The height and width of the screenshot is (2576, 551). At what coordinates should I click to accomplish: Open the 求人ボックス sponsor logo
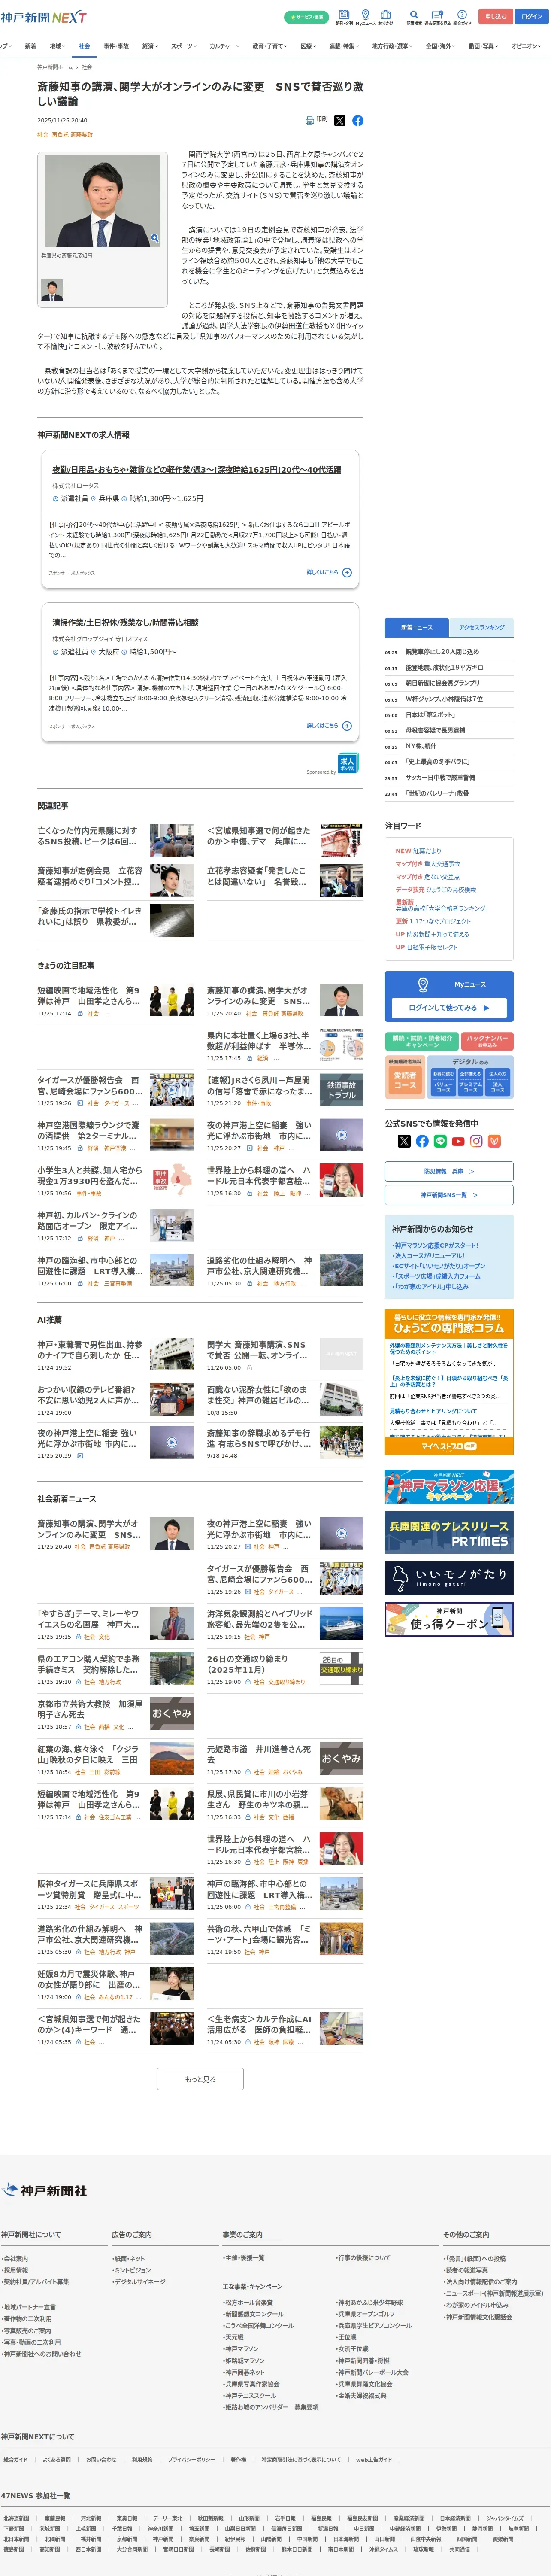pyautogui.click(x=348, y=762)
